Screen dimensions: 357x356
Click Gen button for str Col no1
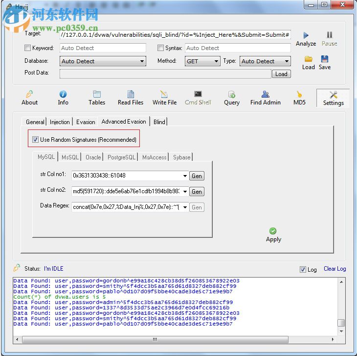(x=197, y=176)
